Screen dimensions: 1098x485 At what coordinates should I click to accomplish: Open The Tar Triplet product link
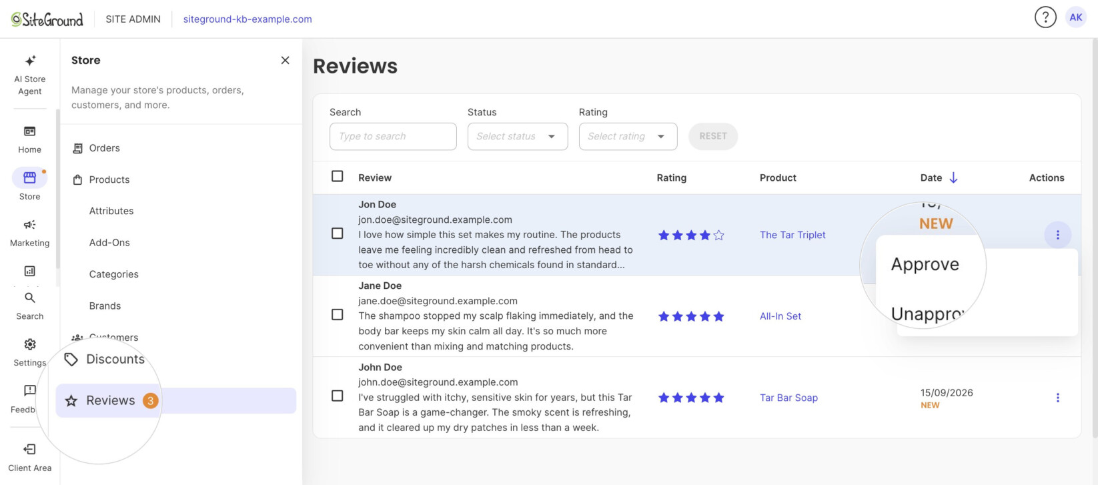[x=792, y=235]
